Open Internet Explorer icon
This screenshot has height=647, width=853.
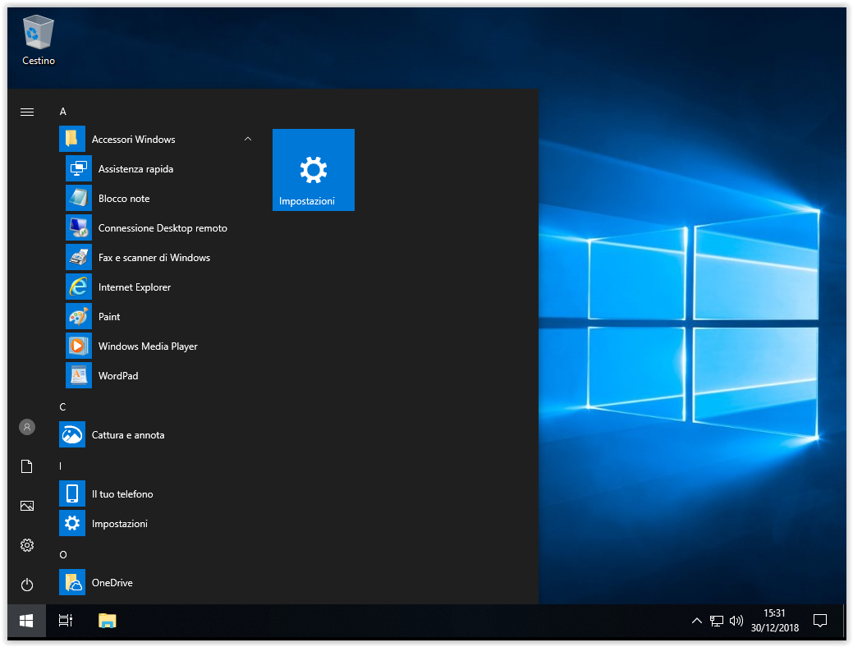point(79,287)
